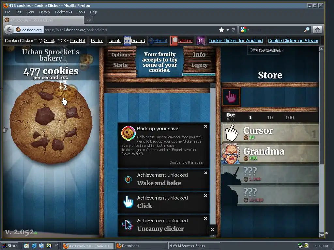Expand the Other versions dropdown
Image resolution: width=334 pixels, height=250 pixels.
pos(264,50)
